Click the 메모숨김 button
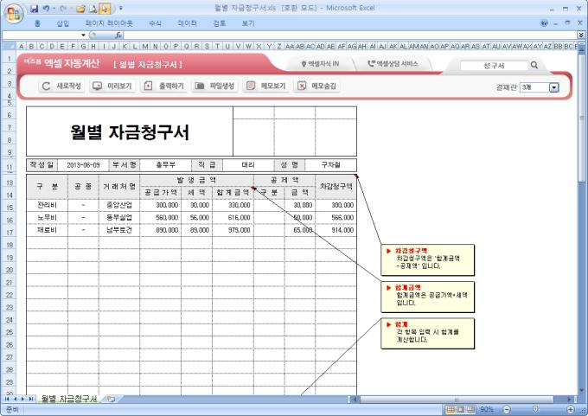Viewport: 588px width, 416px height. point(316,86)
